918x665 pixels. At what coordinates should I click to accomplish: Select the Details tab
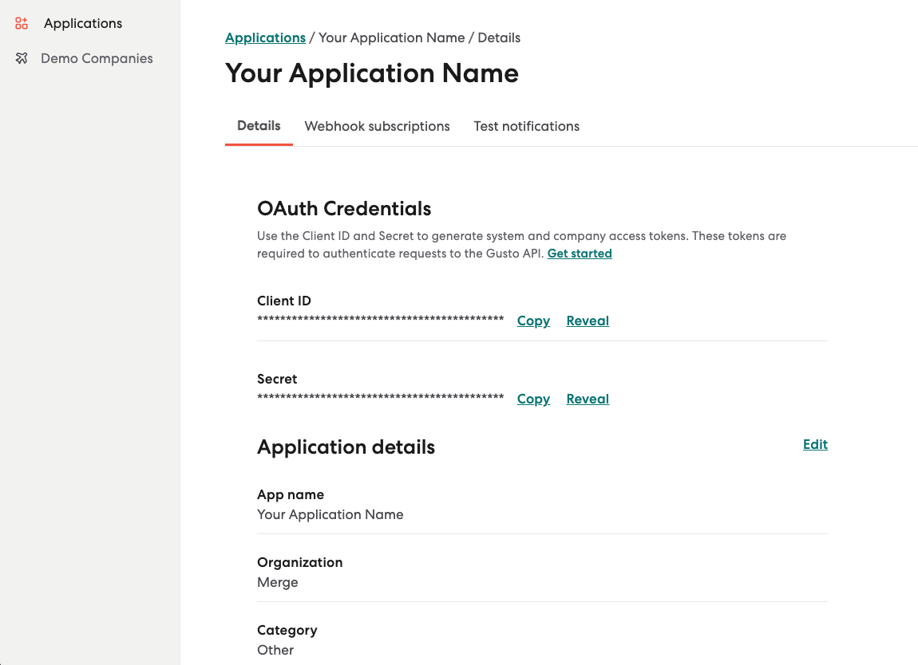(259, 126)
